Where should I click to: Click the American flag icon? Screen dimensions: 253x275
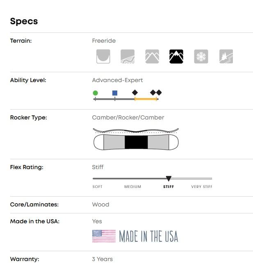point(104,236)
